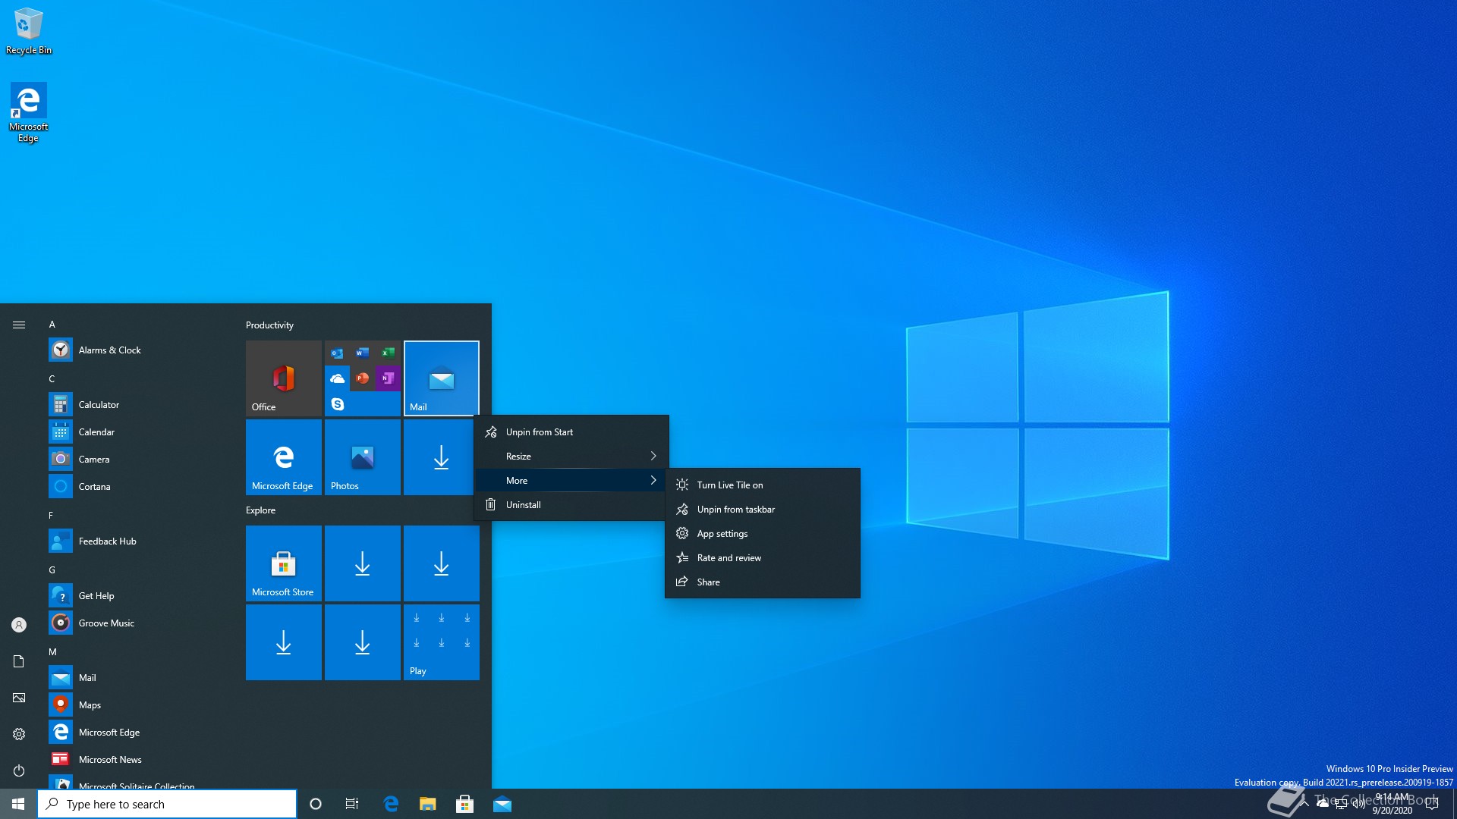This screenshot has height=819, width=1457.
Task: Open the Microsoft Store tile
Action: (x=284, y=563)
